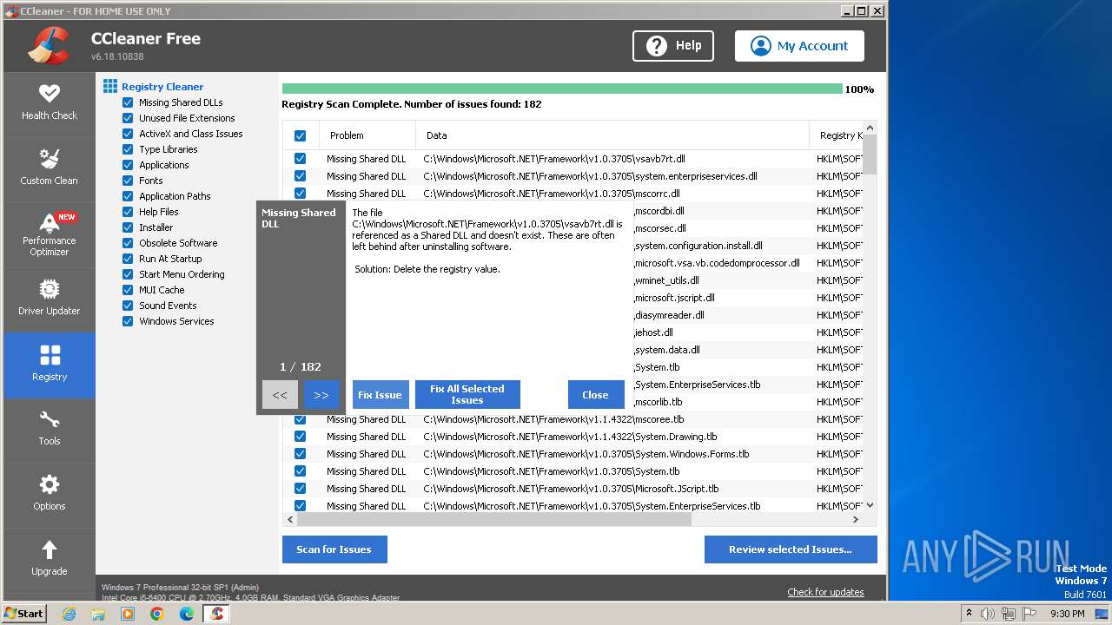Toggle Type Libraries checkbox
1112x625 pixels.
[128, 149]
